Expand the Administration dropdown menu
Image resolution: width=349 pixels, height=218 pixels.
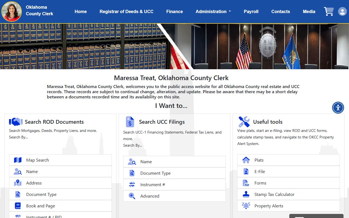point(213,11)
